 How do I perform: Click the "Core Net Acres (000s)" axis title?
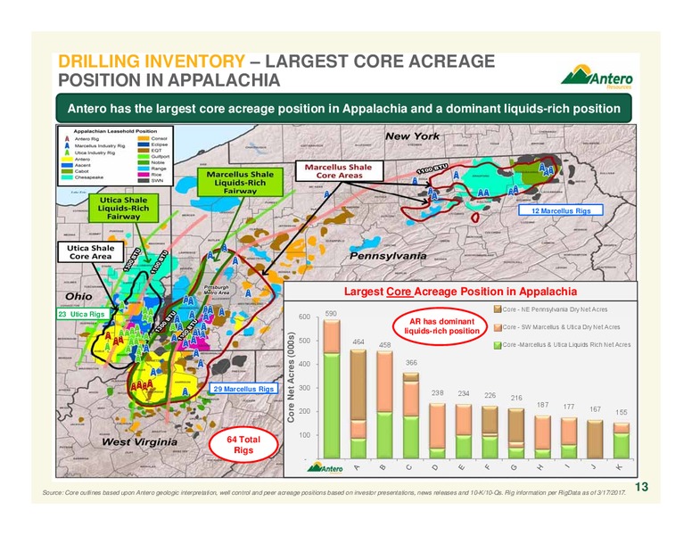click(292, 377)
